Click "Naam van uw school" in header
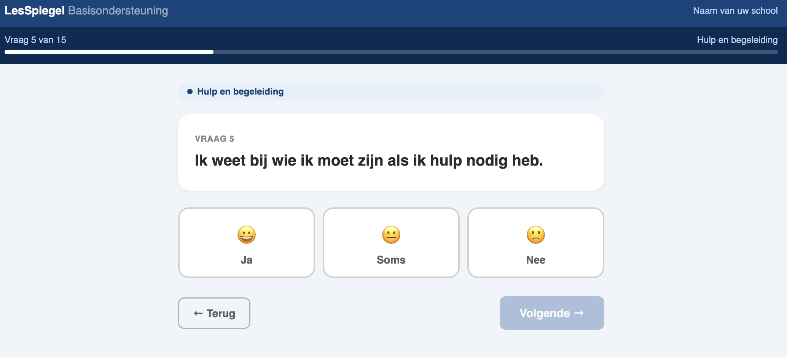Viewport: 787px width, 357px height. point(735,11)
